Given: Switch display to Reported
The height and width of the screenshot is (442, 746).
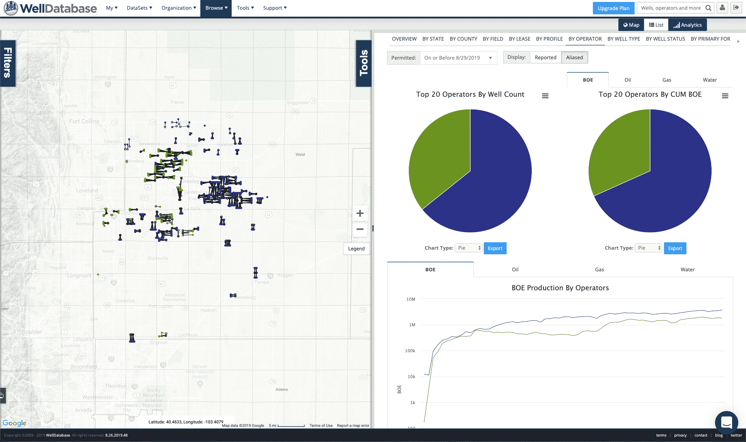Looking at the screenshot, I should pyautogui.click(x=545, y=57).
